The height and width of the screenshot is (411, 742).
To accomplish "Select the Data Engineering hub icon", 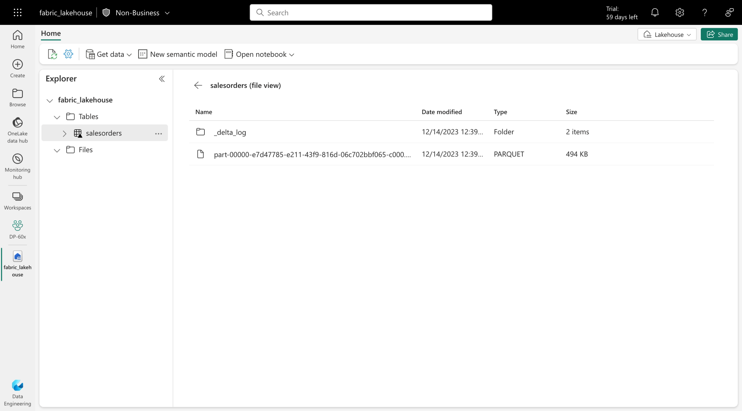I will click(18, 385).
